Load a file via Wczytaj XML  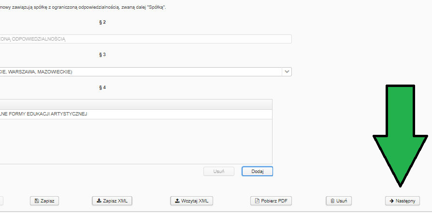tap(191, 201)
